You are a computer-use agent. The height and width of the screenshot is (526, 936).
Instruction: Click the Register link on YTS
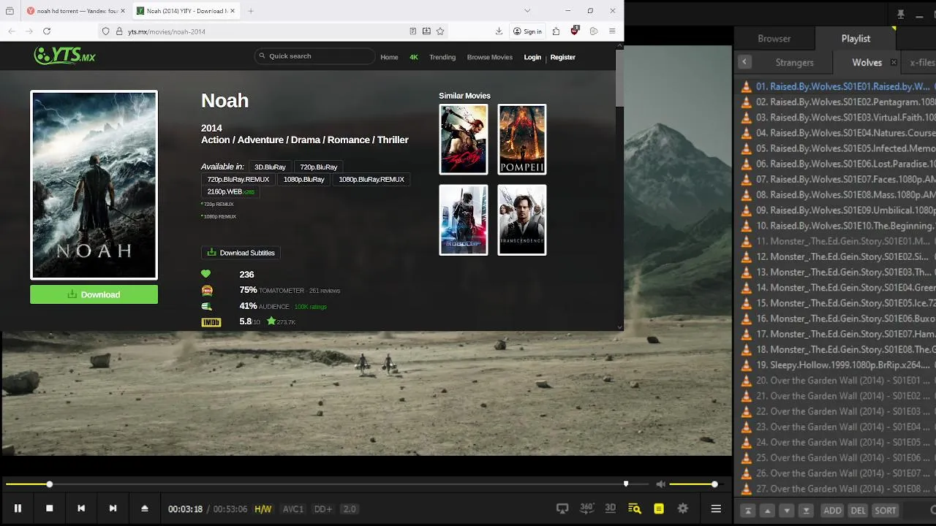point(563,57)
